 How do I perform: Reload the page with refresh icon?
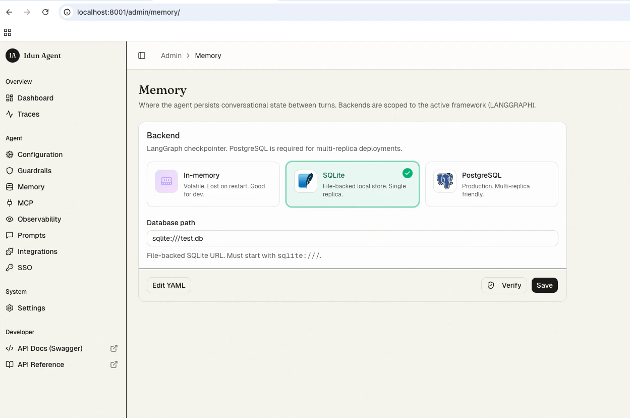[45, 12]
